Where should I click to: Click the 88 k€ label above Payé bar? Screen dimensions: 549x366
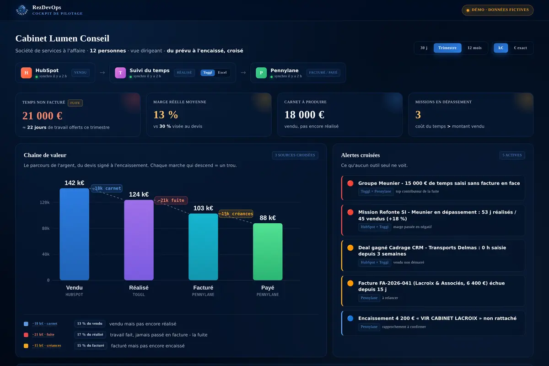coord(268,218)
